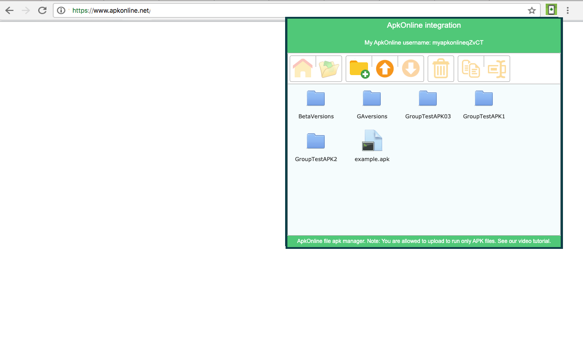The width and height of the screenshot is (583, 364).
Task: Download the selected file
Action: click(410, 68)
